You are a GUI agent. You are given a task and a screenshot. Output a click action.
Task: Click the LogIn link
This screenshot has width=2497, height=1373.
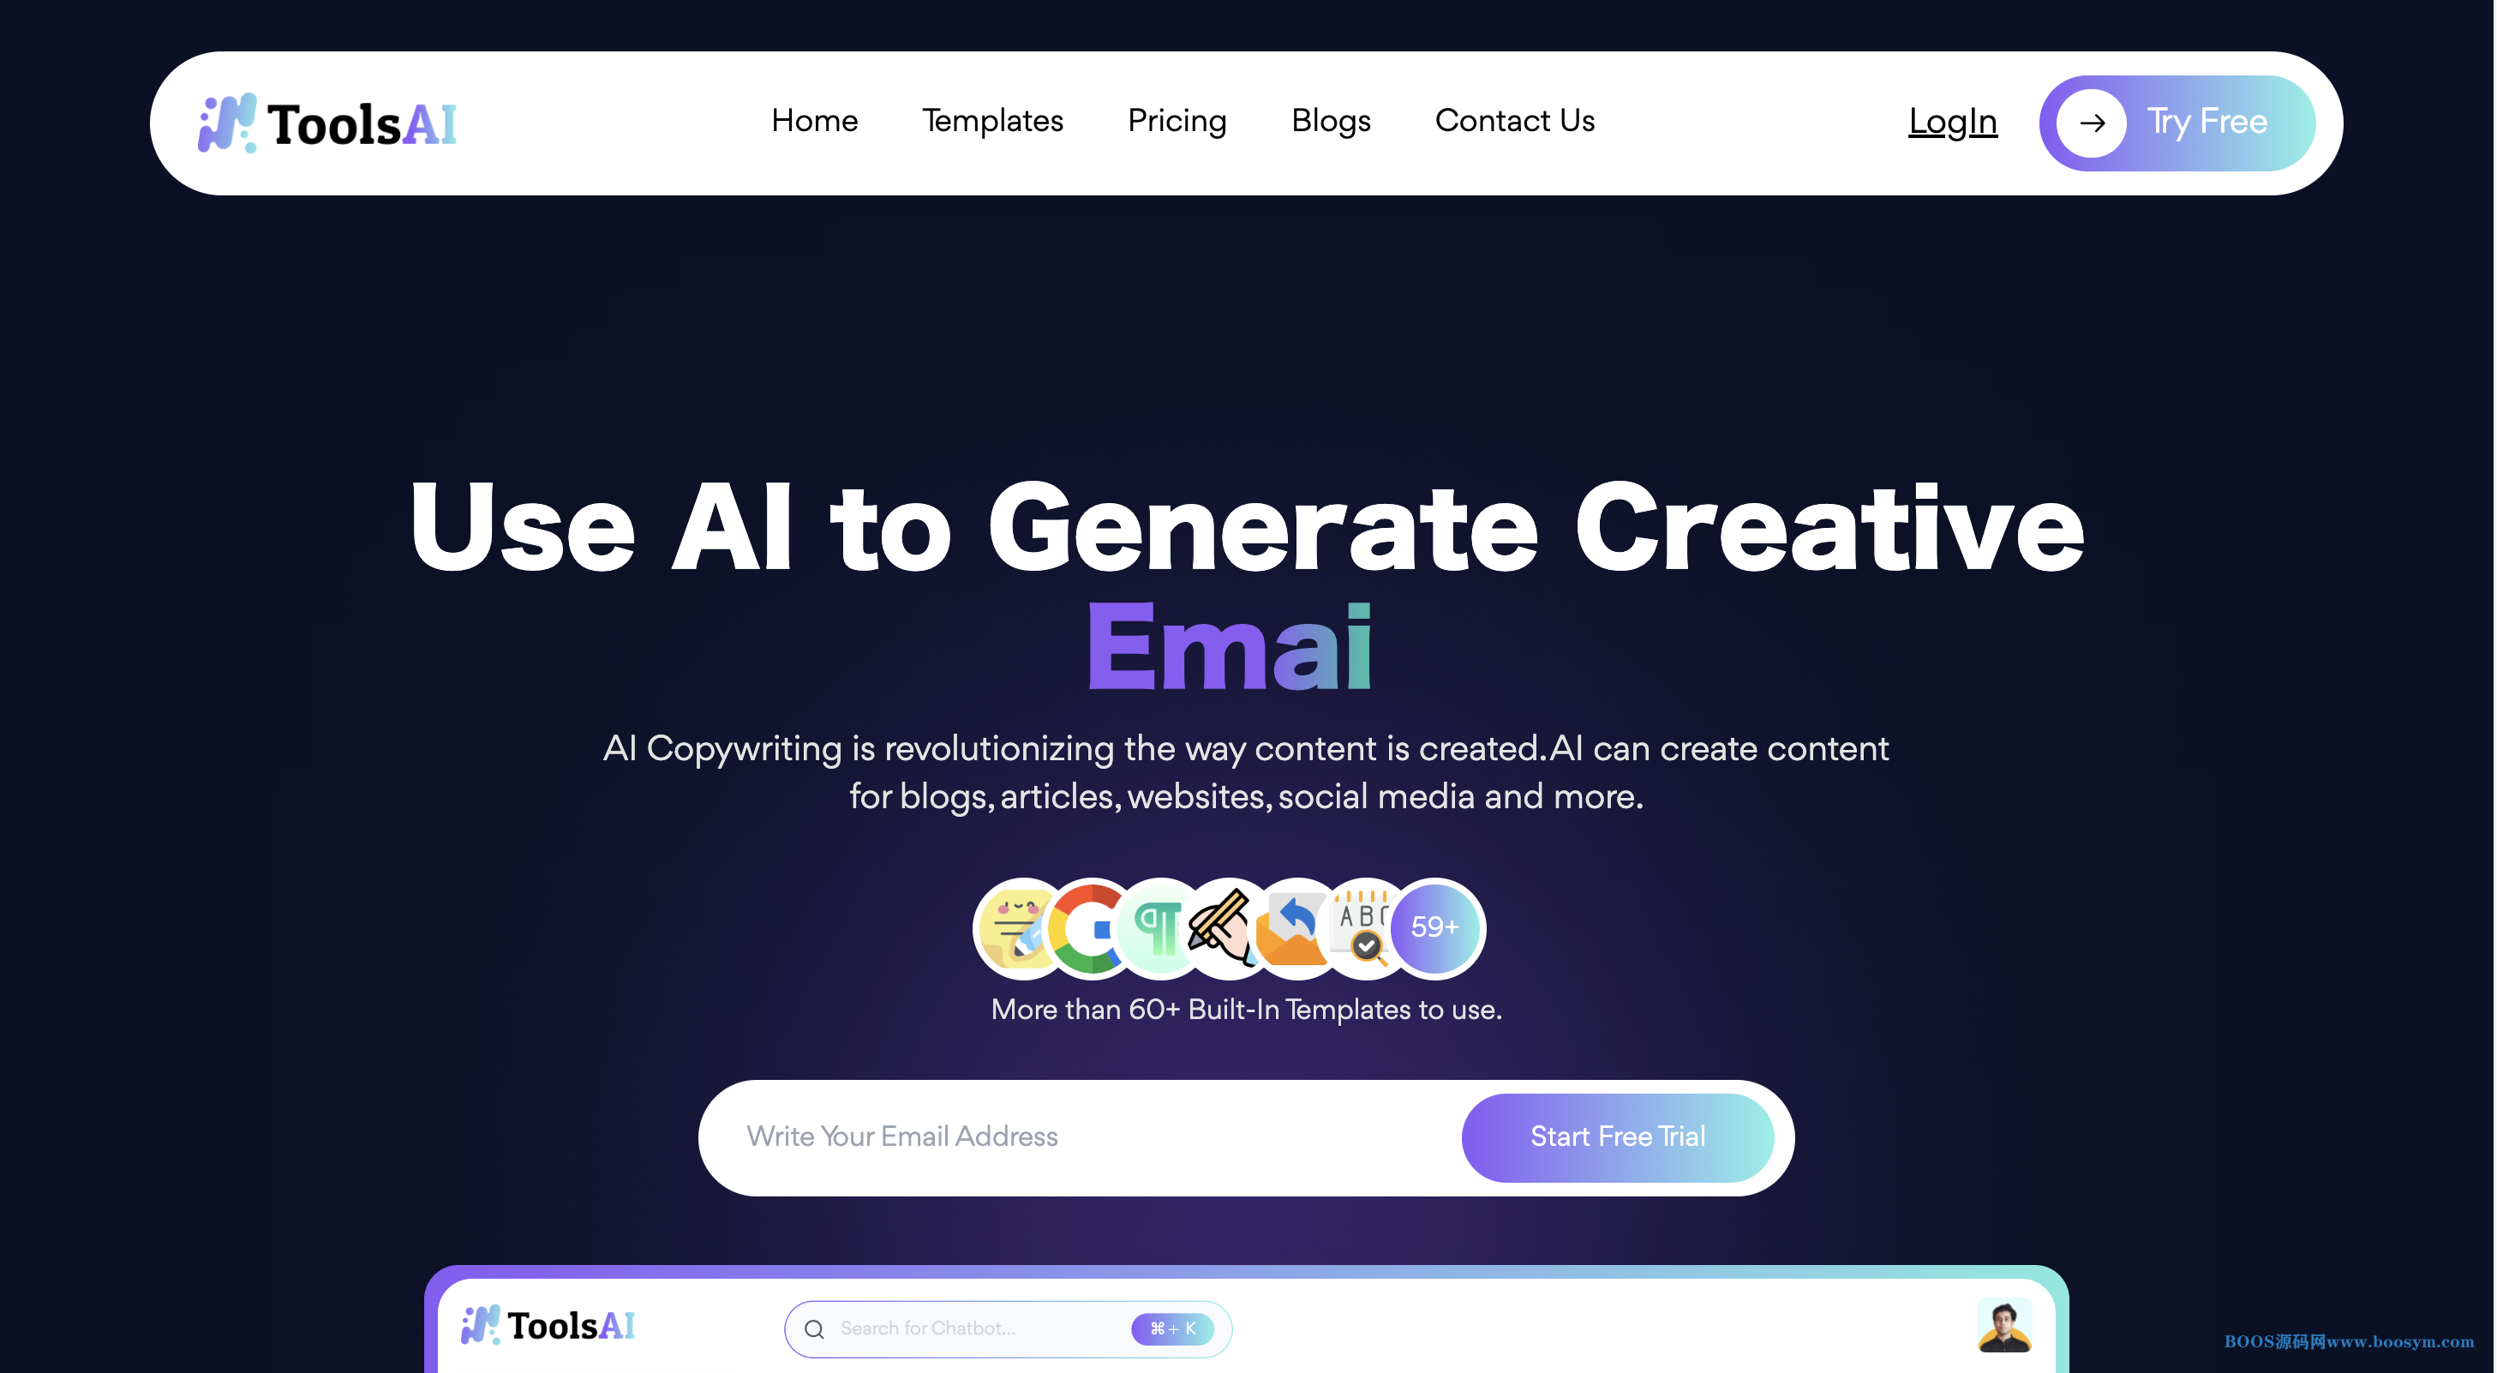1951,122
